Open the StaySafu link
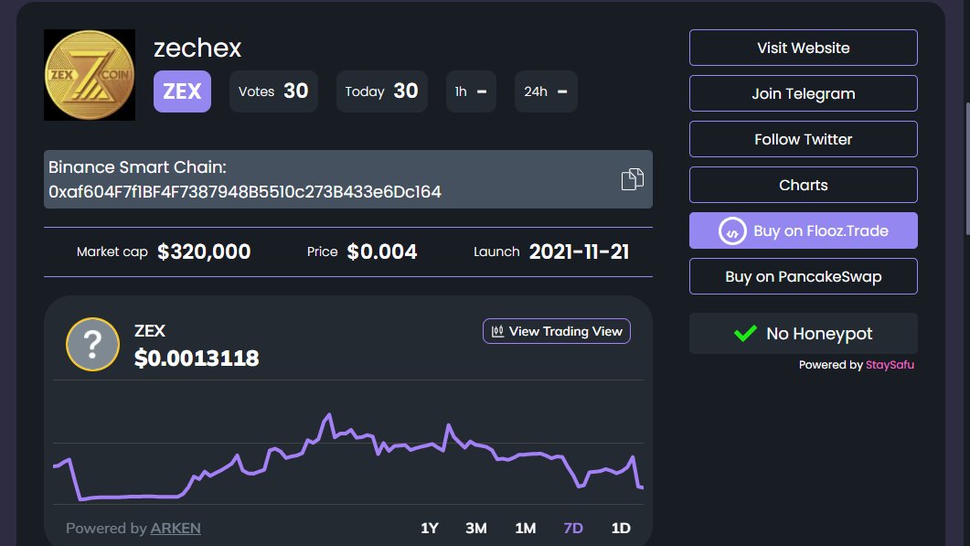Screen dimensions: 970x546 coord(890,365)
